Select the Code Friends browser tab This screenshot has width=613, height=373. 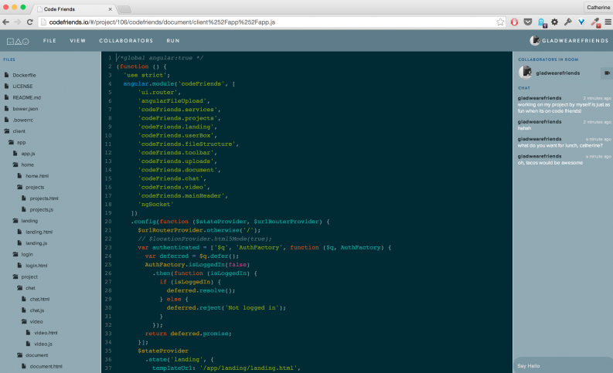coord(74,8)
